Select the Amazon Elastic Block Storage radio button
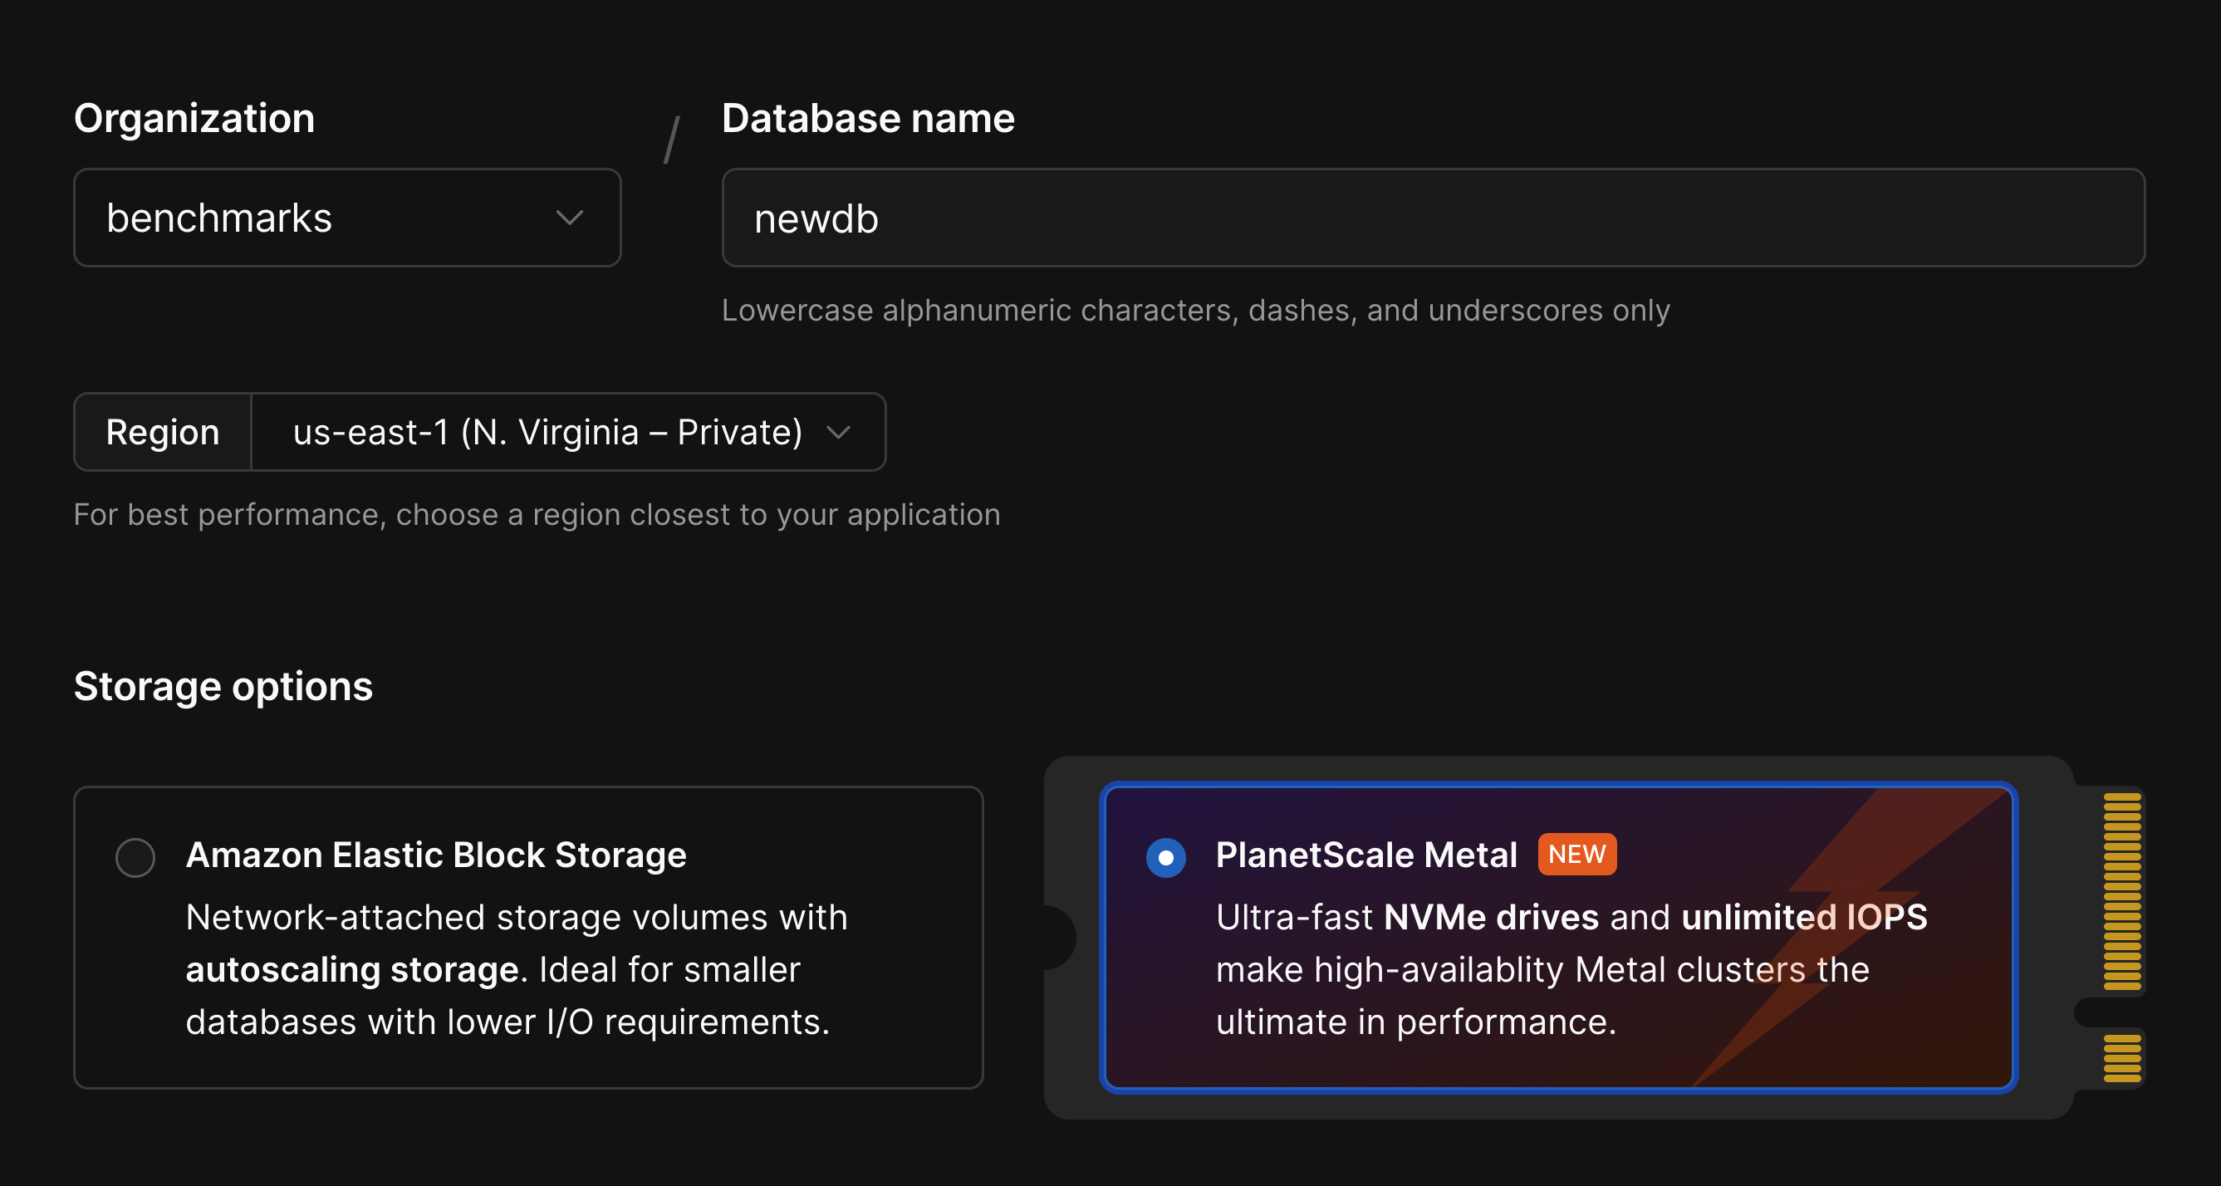 pyautogui.click(x=135, y=857)
